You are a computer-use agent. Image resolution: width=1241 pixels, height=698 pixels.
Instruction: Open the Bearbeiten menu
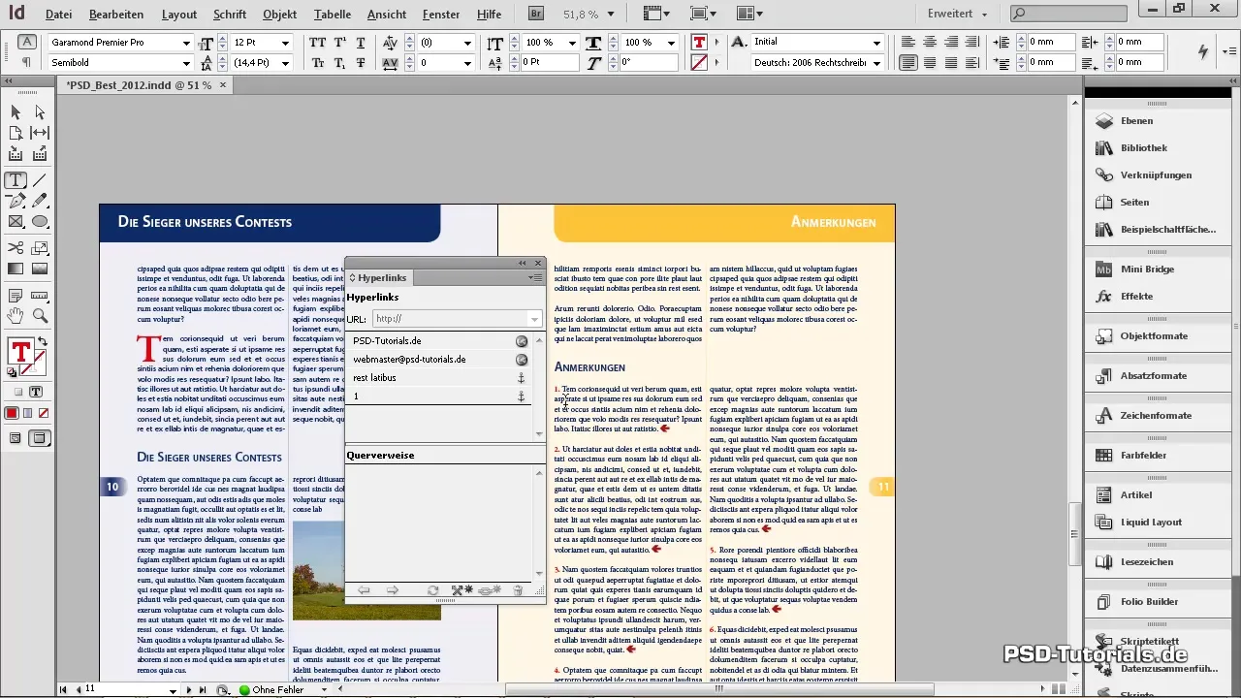tap(116, 15)
